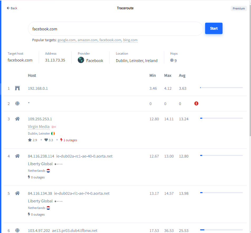Click the Ireland flag next to Dublin, Leinster
Image resolution: width=251 pixels, height=233 pixels.
coord(53,134)
